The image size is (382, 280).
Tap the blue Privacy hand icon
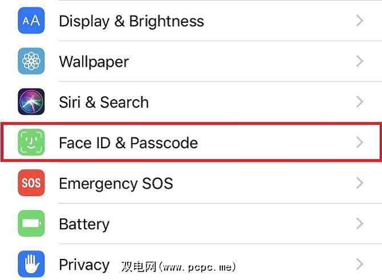(31, 264)
